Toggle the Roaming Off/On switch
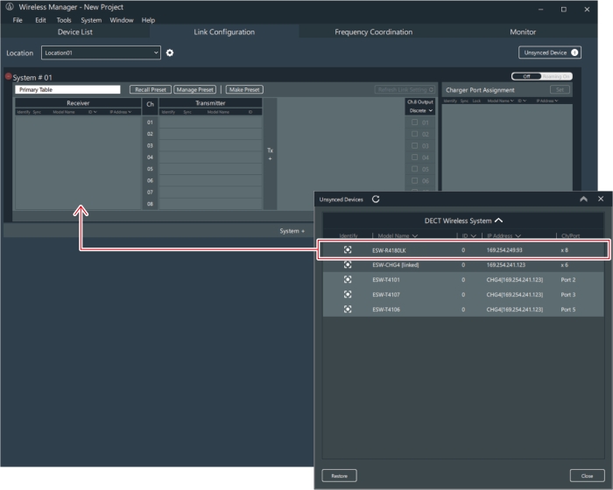 (x=542, y=77)
